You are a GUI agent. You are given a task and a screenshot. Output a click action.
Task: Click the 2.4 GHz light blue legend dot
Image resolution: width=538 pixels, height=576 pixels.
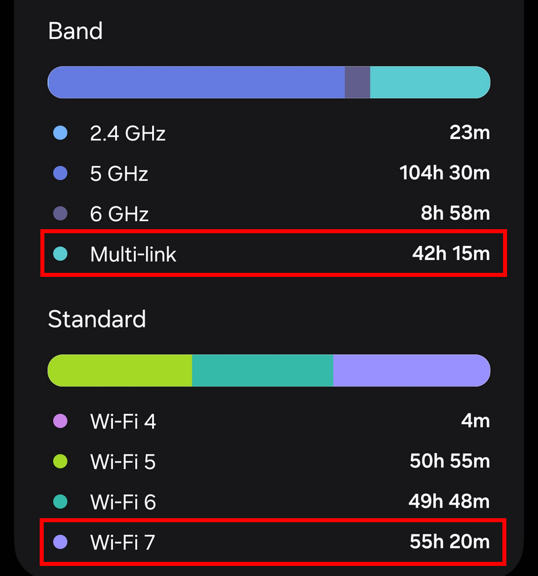click(x=61, y=132)
